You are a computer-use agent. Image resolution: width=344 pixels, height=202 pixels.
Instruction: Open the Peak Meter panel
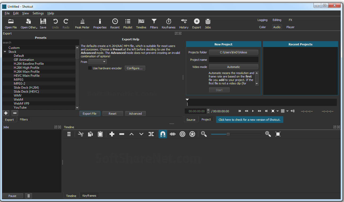pyautogui.click(x=82, y=24)
